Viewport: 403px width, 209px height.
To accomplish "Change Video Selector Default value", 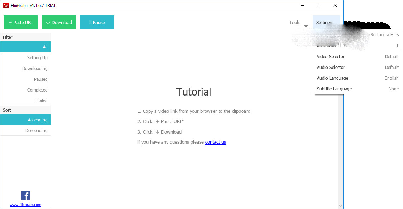I will point(392,56).
